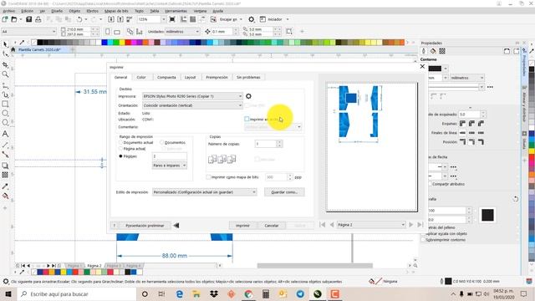Set landscape page orientation icon
This screenshot has height=301, width=535.
pos(117,32)
